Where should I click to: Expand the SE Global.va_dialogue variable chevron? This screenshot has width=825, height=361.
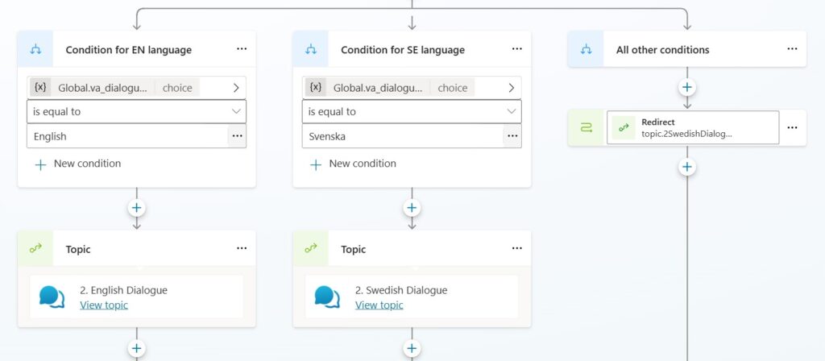point(512,87)
